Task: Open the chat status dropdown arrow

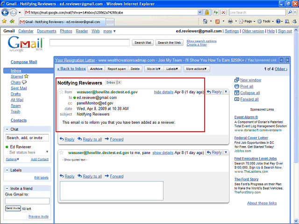Action: click(47, 152)
